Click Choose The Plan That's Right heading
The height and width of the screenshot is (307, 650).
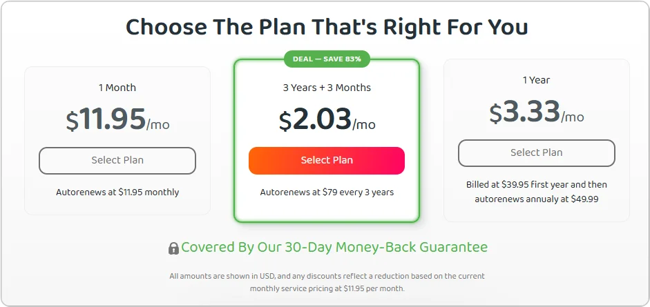click(x=327, y=27)
